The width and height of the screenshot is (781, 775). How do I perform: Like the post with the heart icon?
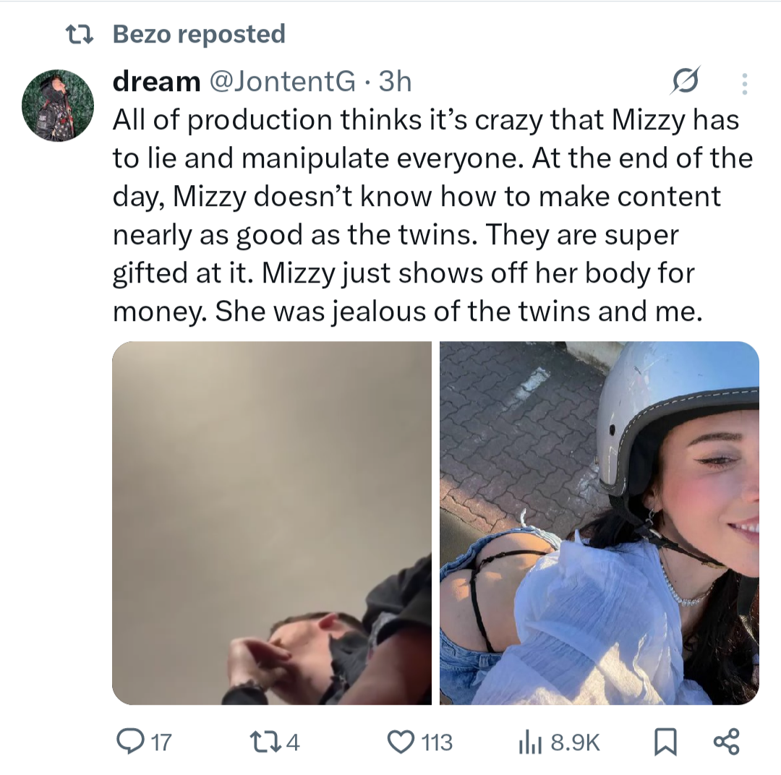[401, 742]
